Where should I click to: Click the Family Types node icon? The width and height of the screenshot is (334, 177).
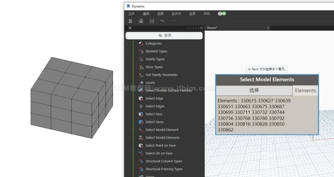(x=141, y=59)
